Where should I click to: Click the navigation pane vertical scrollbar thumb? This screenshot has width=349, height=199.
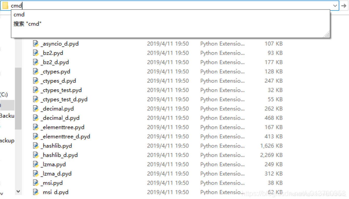pos(18,98)
